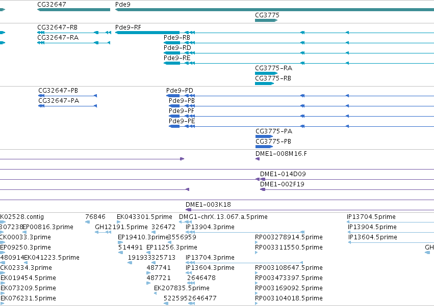Select the EK207835.5prime EST label

pos(182,288)
